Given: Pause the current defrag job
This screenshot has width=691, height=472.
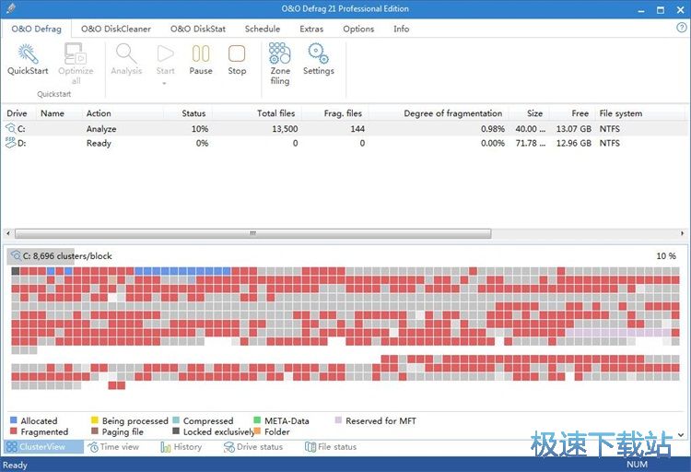Looking at the screenshot, I should click(201, 53).
